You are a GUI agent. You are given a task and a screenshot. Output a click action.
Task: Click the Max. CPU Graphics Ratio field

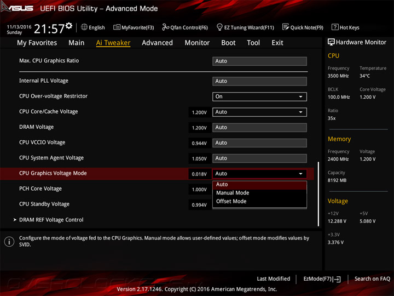(259, 61)
